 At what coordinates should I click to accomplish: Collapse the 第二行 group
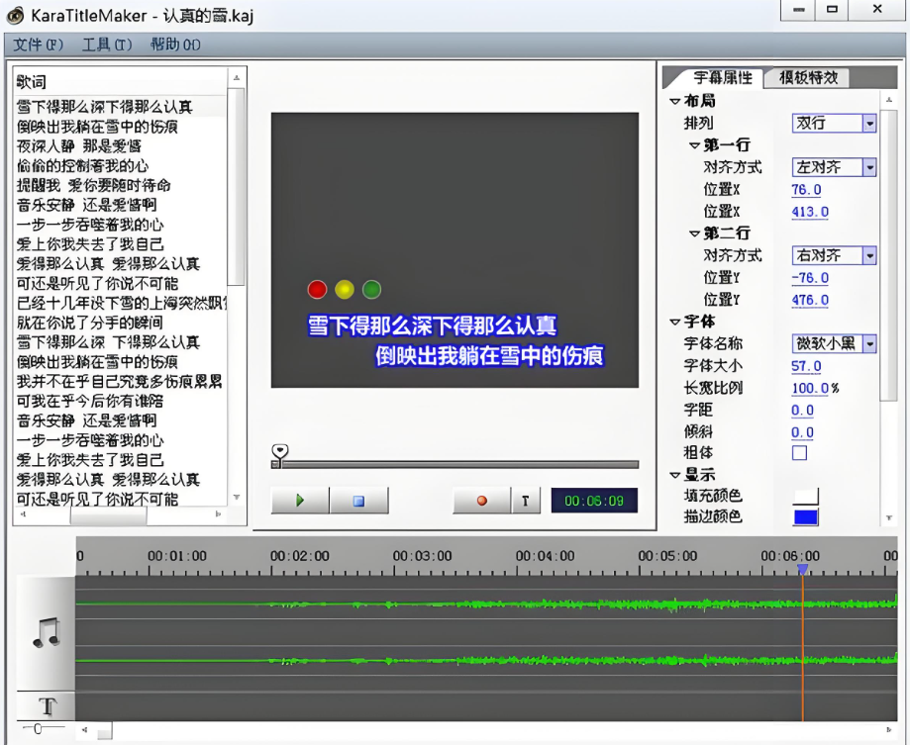pos(695,233)
